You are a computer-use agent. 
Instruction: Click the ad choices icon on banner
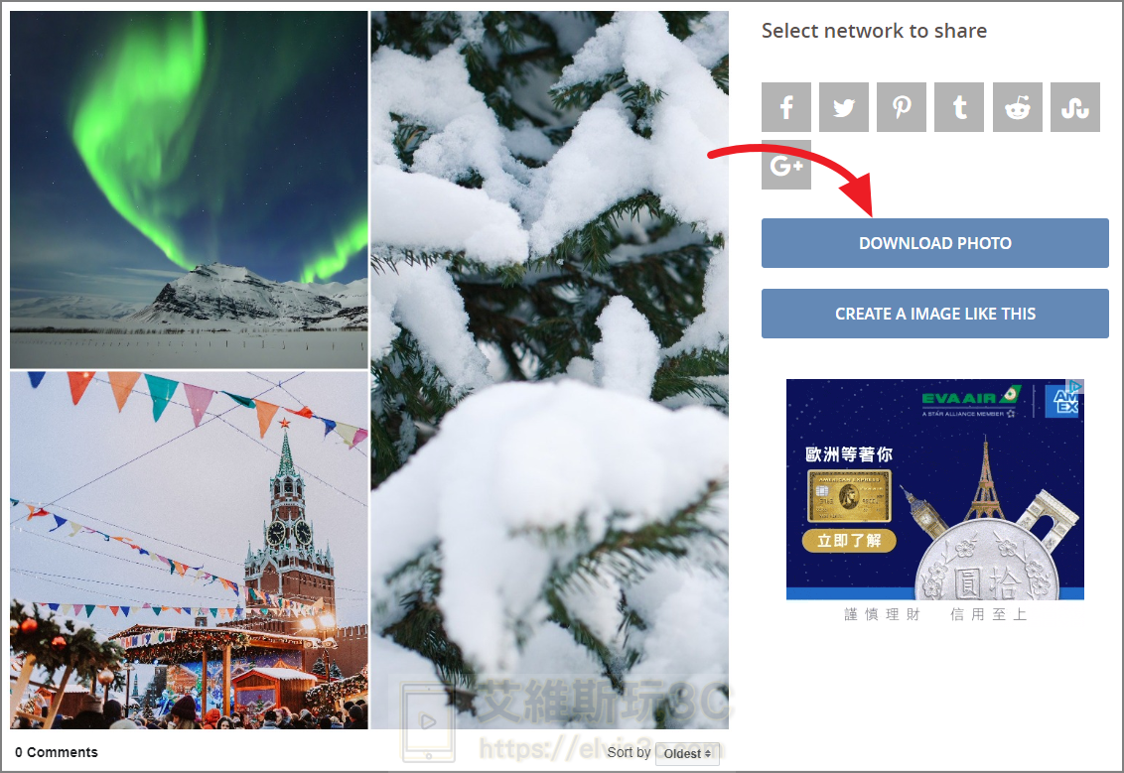pos(1076,387)
